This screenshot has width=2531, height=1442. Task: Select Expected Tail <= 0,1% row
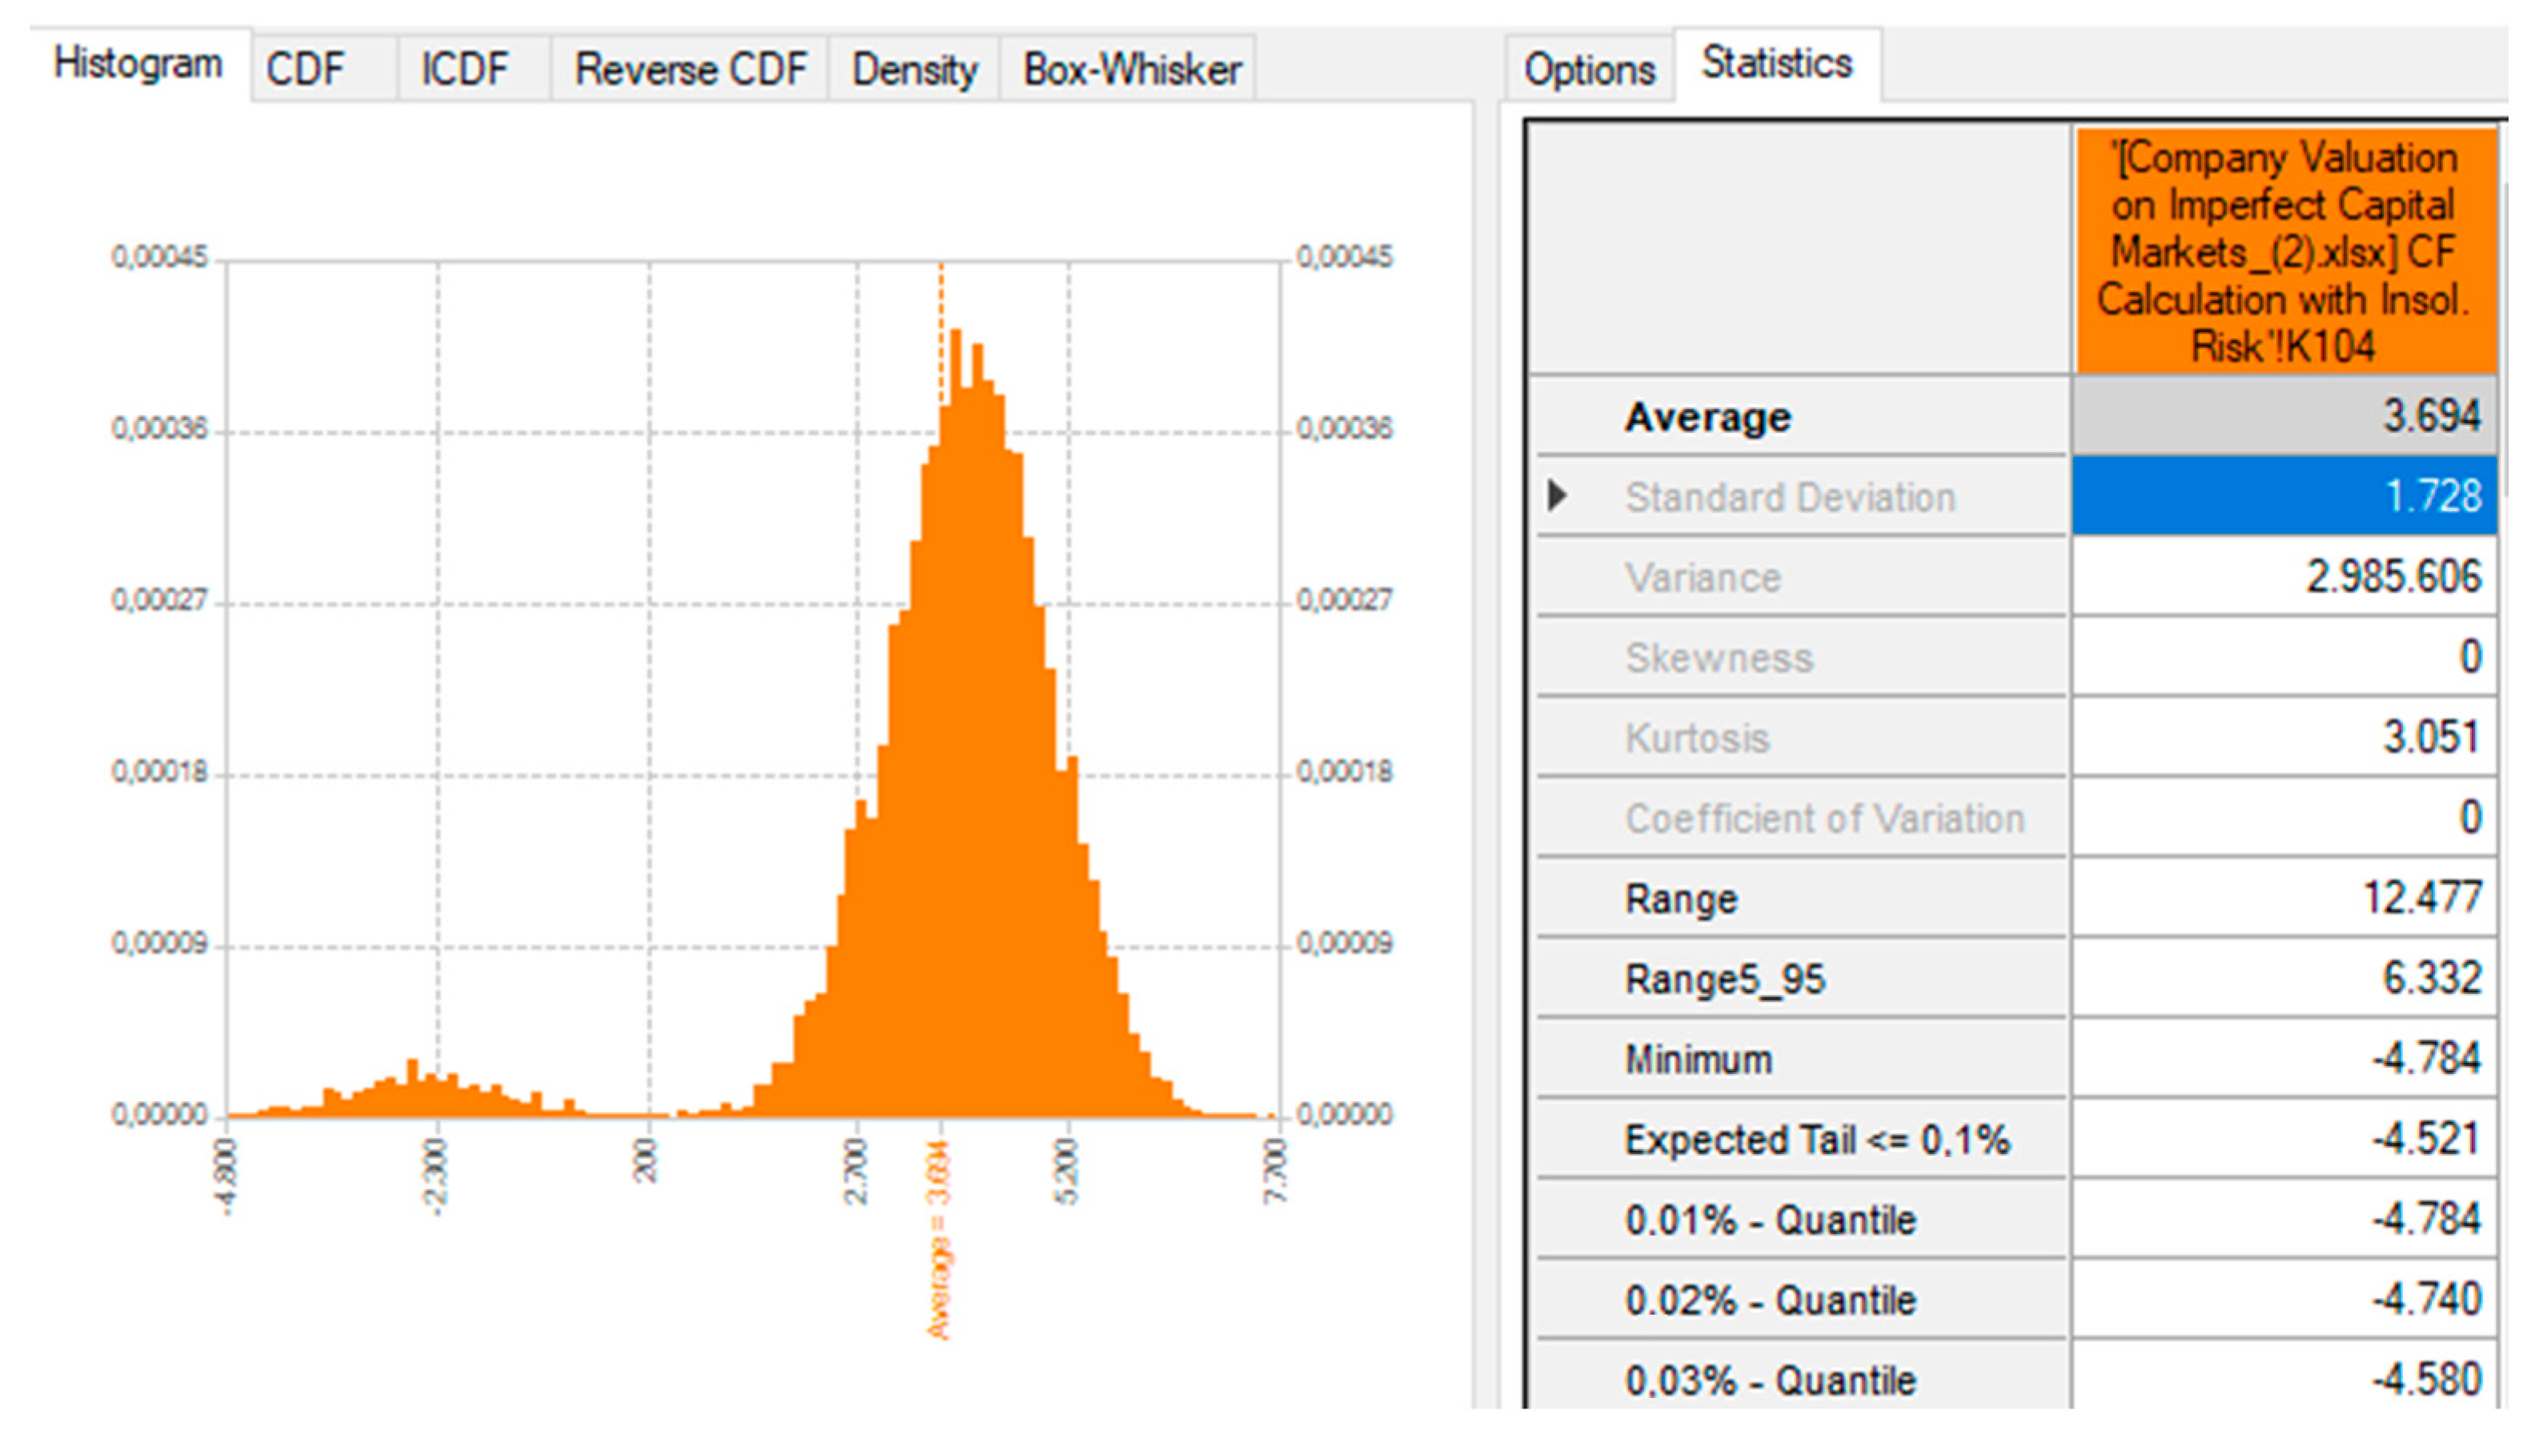coord(1817,1139)
